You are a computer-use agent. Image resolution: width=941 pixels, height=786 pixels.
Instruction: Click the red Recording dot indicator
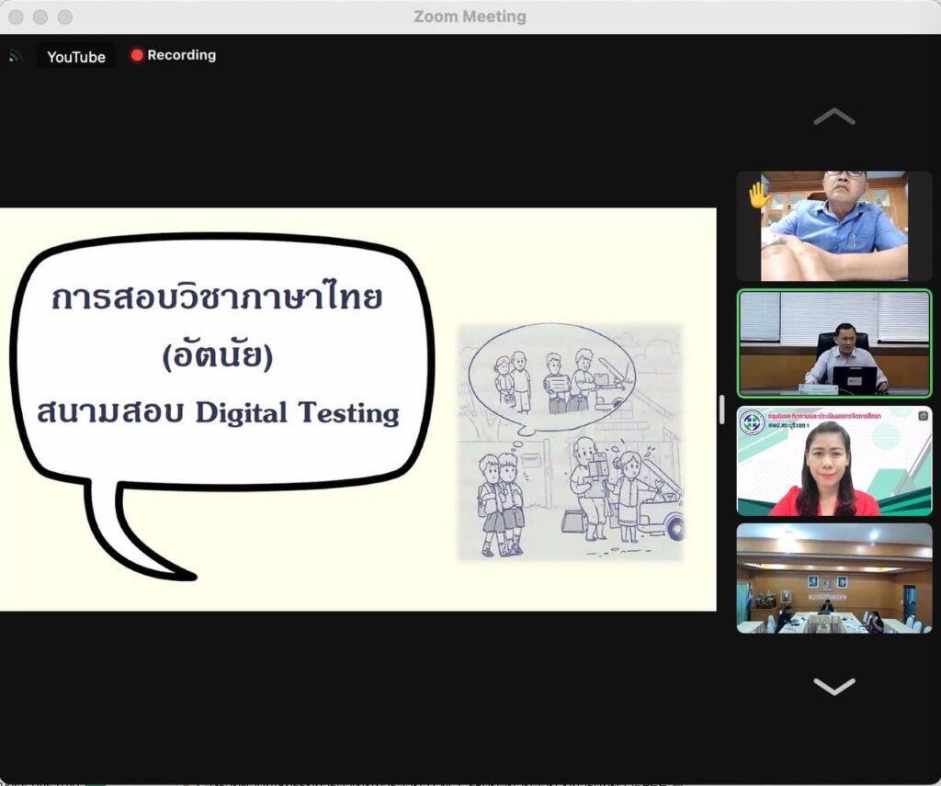(137, 55)
